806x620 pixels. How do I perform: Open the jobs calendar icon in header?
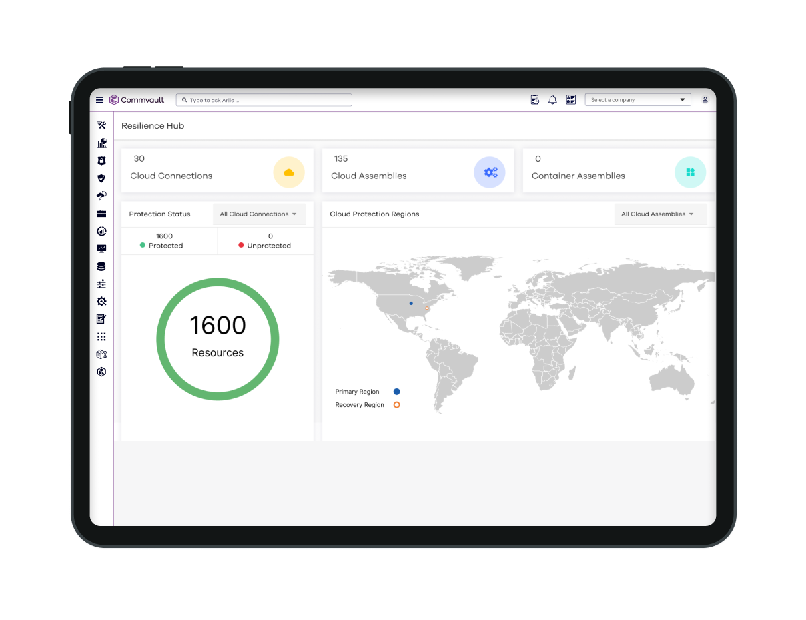[x=534, y=100]
